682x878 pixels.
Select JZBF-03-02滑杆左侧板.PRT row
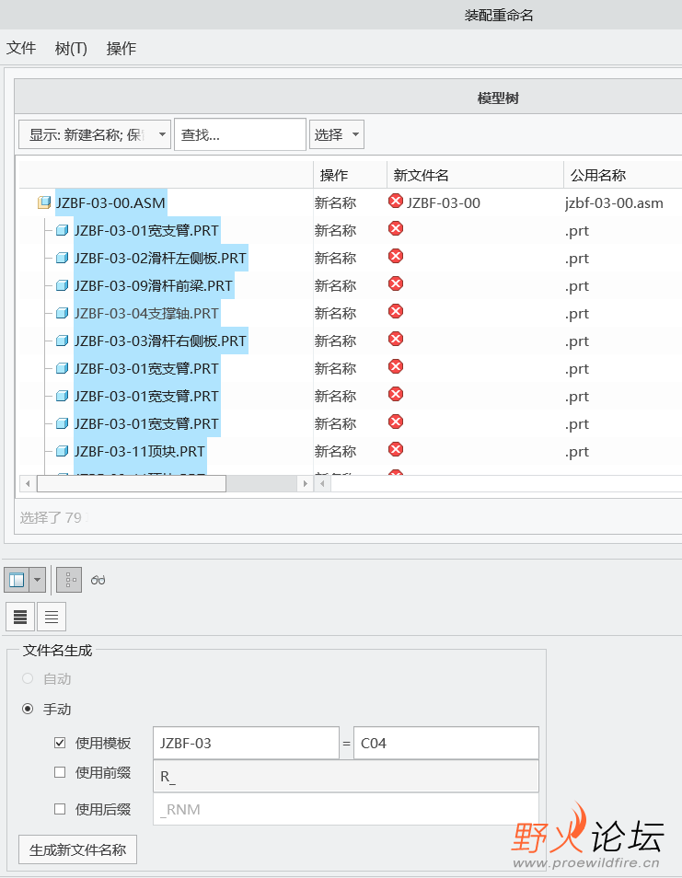tap(161, 258)
